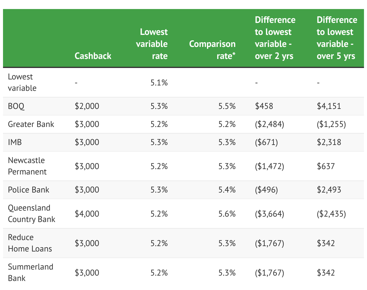This screenshot has height=290, width=367.
Task: Click Greater Bank's ($2,484) two-year difference cell
Action: point(270,124)
